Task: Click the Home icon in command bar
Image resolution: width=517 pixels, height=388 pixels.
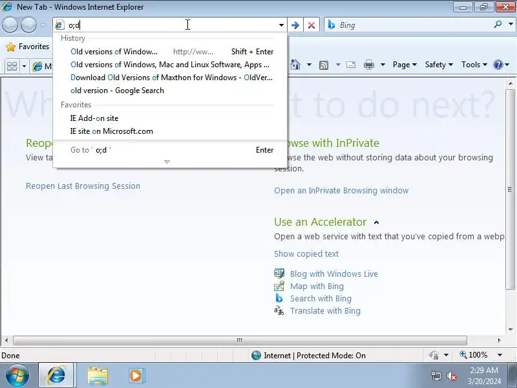Action: pyautogui.click(x=295, y=65)
